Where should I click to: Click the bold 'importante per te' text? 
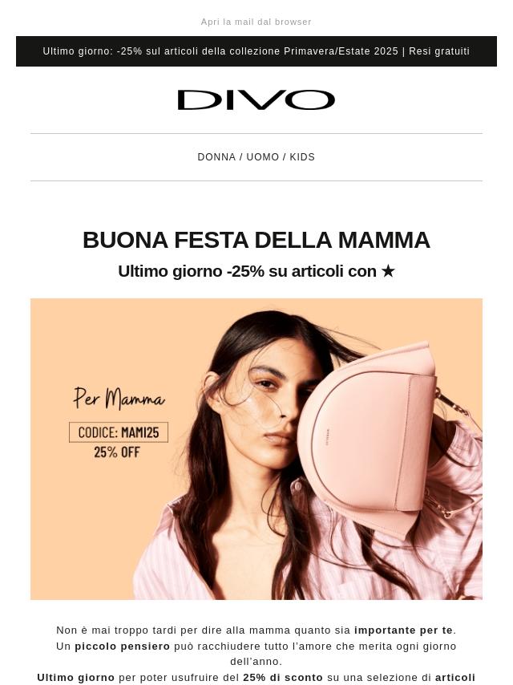tap(403, 630)
